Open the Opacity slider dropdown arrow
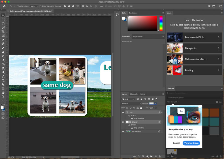The width and height of the screenshot is (224, 159). (x=156, y=103)
